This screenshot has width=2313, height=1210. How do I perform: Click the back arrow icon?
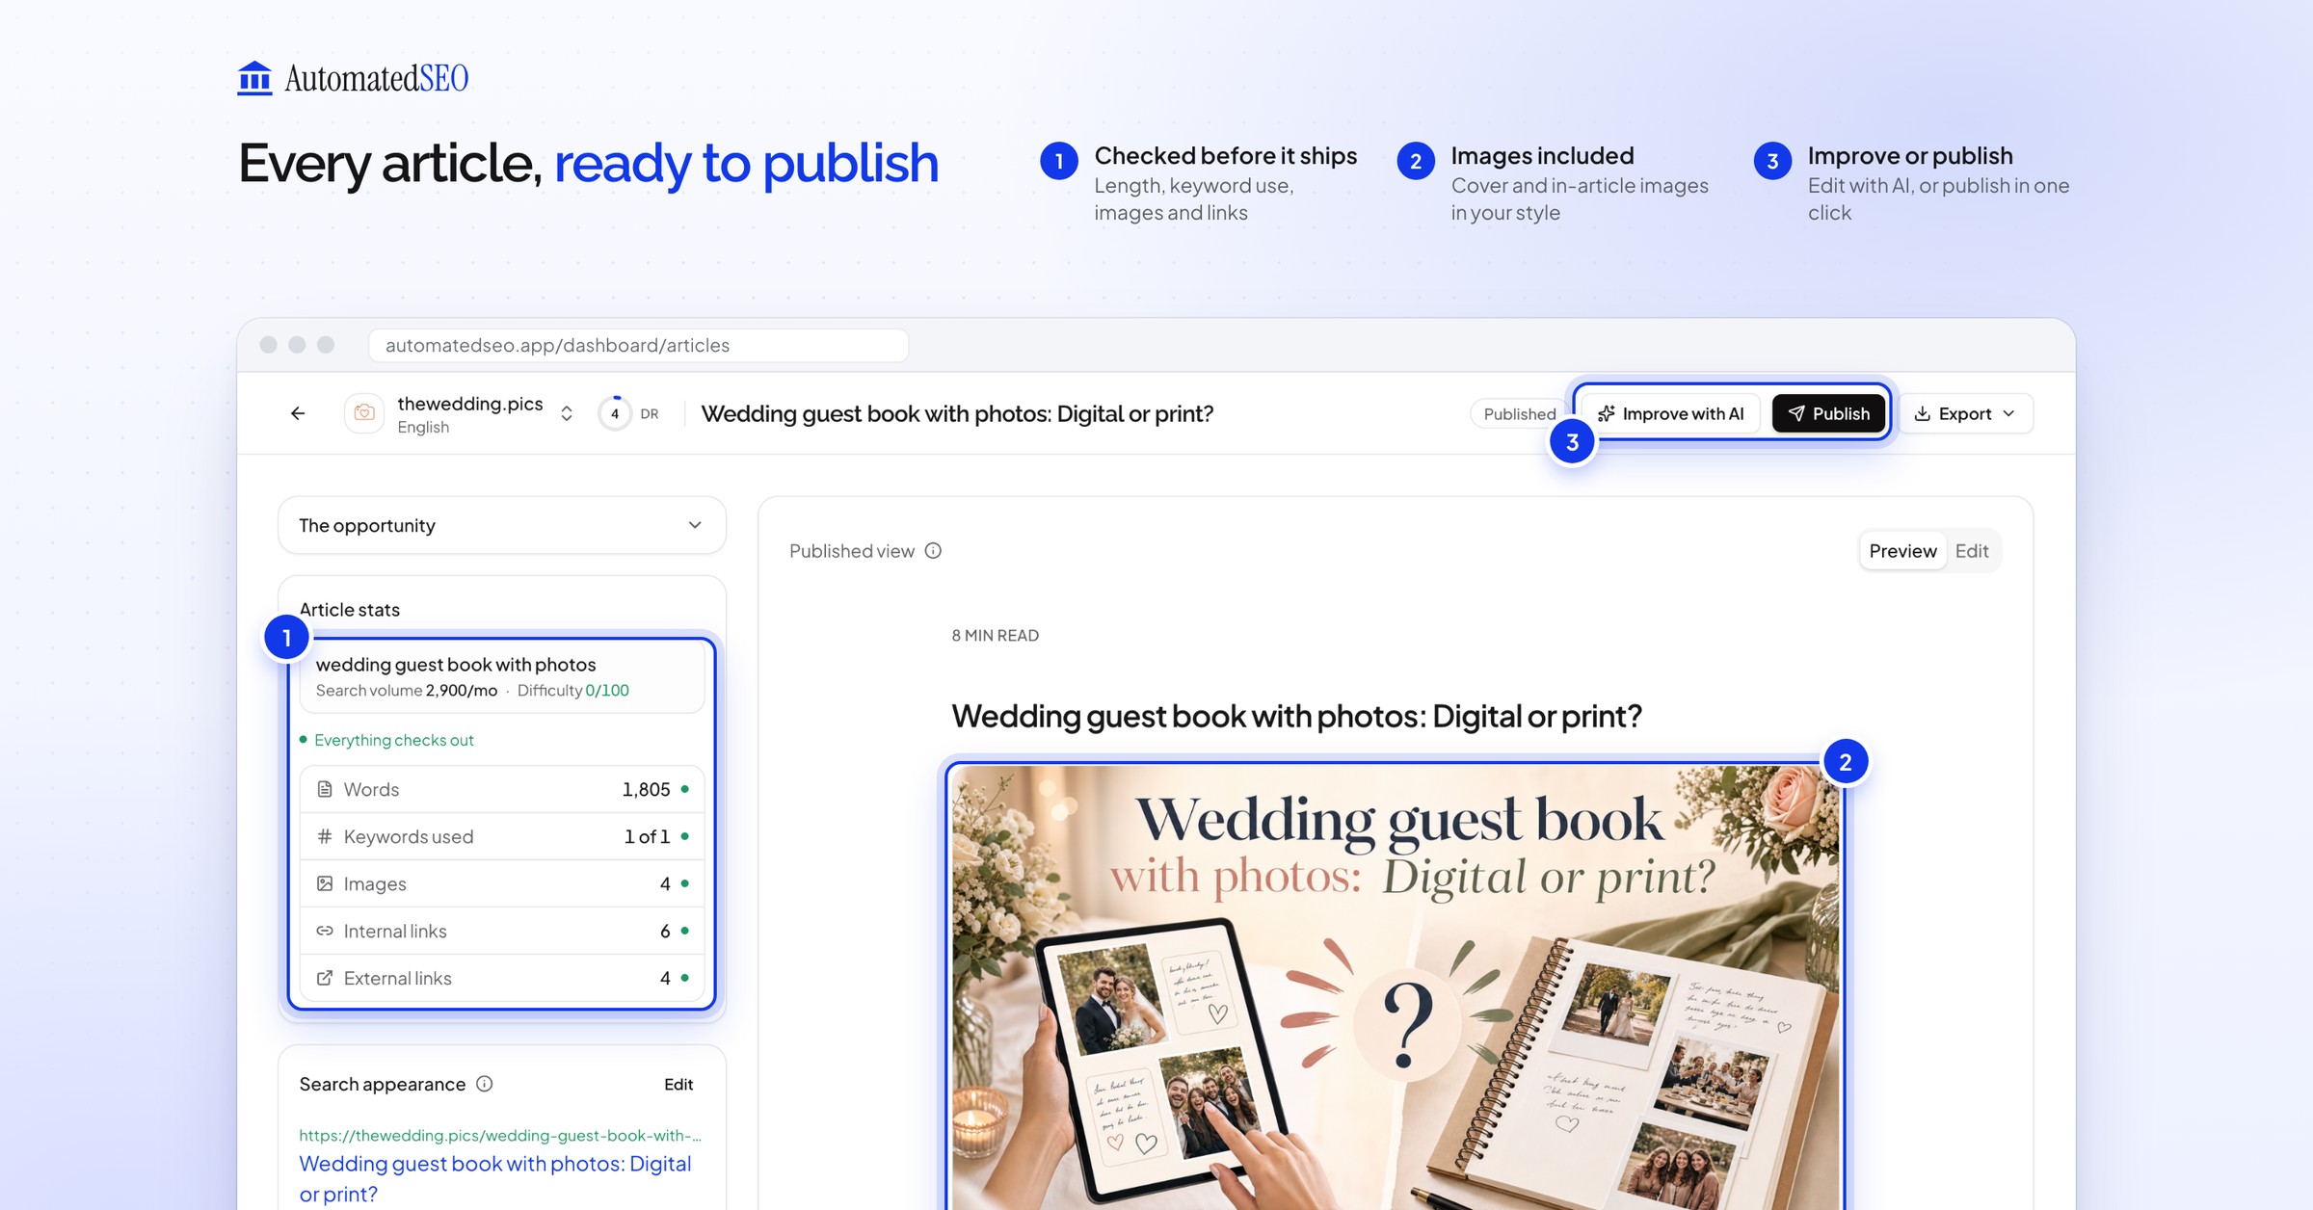[x=298, y=413]
